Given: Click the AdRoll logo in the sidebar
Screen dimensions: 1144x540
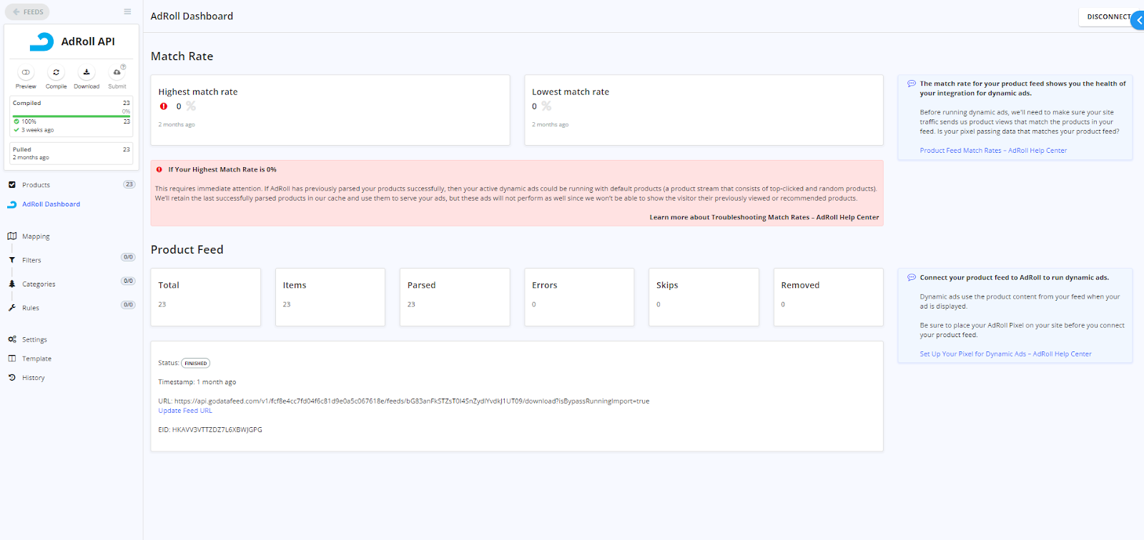Looking at the screenshot, I should (41, 41).
